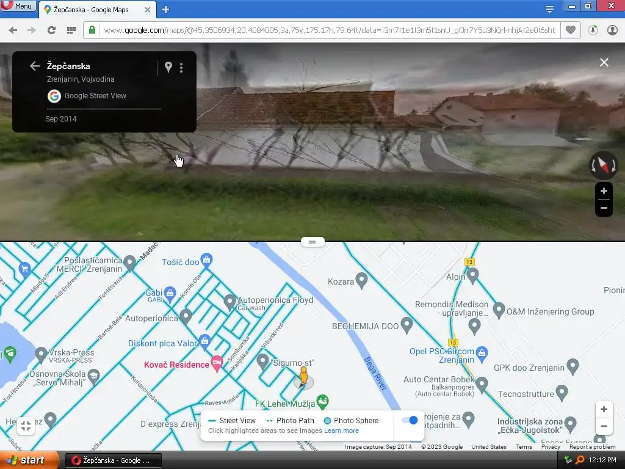Click Report a problem link
Image resolution: width=625 pixels, height=469 pixels.
[592, 446]
